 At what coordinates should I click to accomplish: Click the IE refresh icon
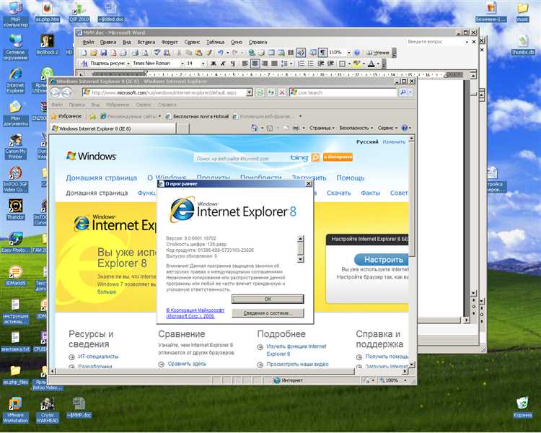point(270,92)
